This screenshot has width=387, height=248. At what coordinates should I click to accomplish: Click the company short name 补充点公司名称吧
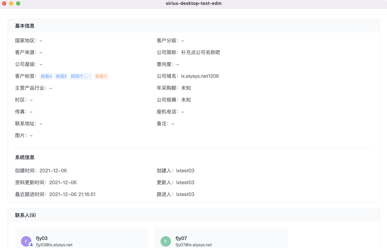200,52
